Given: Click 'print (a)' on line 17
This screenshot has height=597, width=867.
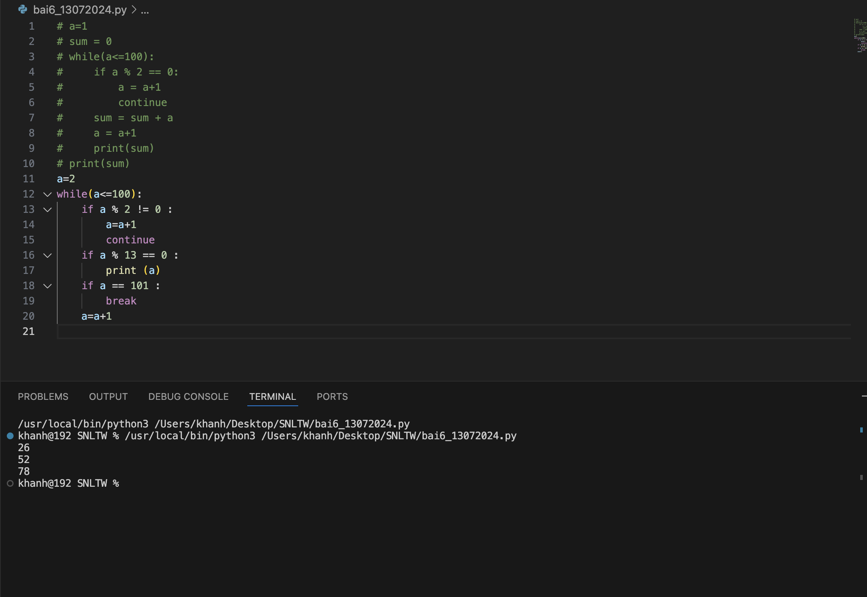Looking at the screenshot, I should coord(133,271).
